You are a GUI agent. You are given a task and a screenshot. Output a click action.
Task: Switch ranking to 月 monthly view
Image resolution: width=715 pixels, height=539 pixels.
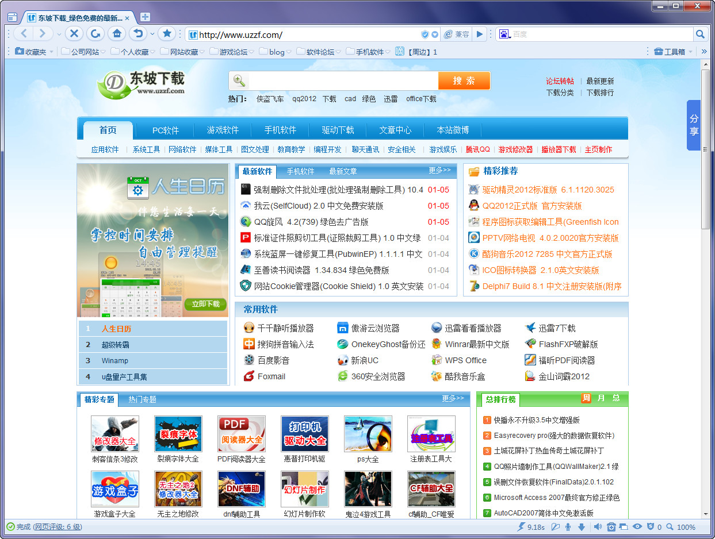click(601, 398)
